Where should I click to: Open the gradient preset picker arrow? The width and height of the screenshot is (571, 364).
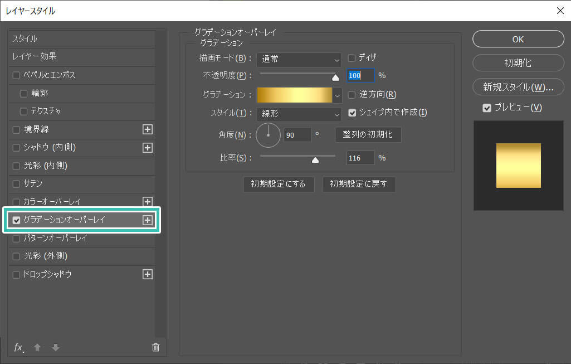pos(337,95)
